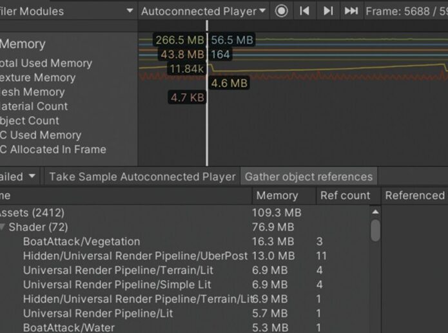Click the 16.3 MB Vegetation memory value
448x333 pixels.
pos(273,242)
